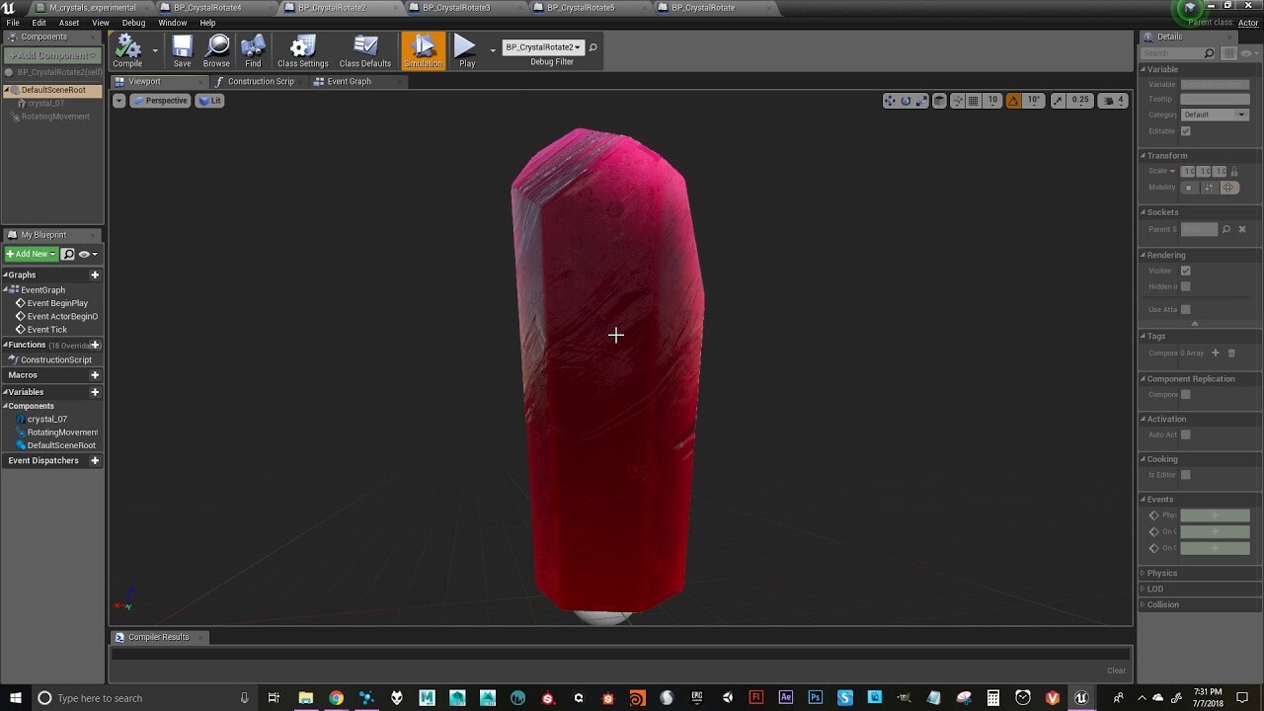This screenshot has width=1264, height=711.
Task: Toggle grid snapping in the viewport toolbar
Action: [974, 100]
